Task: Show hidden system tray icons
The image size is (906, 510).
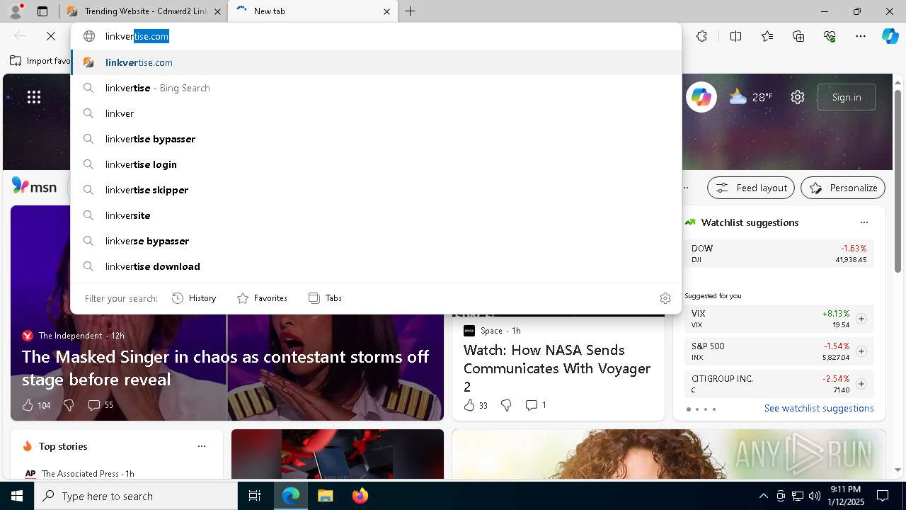Action: point(763,496)
